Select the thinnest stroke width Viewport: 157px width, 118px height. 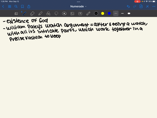(x=116, y=13)
